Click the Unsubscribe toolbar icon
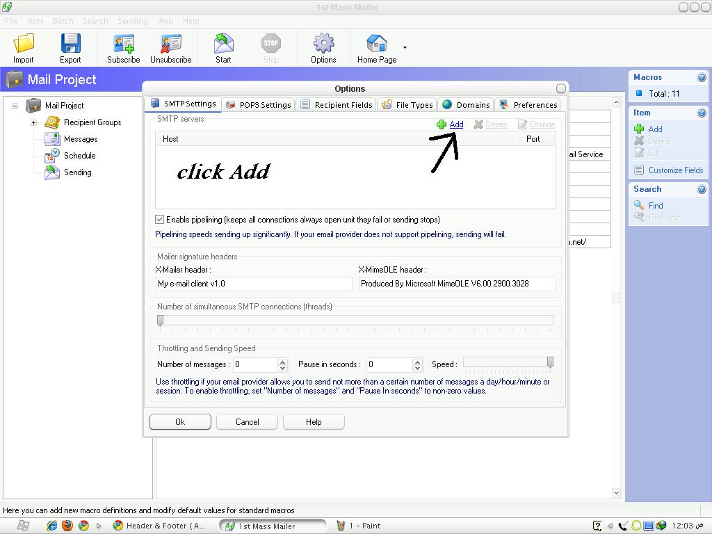The width and height of the screenshot is (712, 534). click(171, 44)
